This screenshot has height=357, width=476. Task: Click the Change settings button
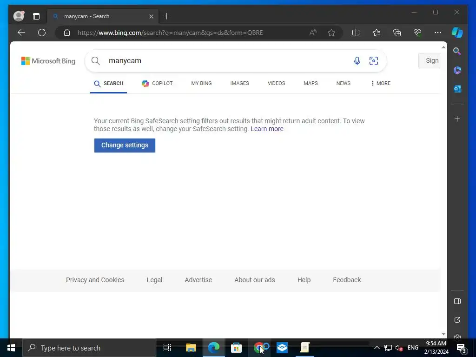tap(125, 145)
